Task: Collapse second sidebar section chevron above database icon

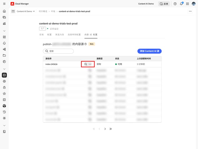Action: point(4,69)
